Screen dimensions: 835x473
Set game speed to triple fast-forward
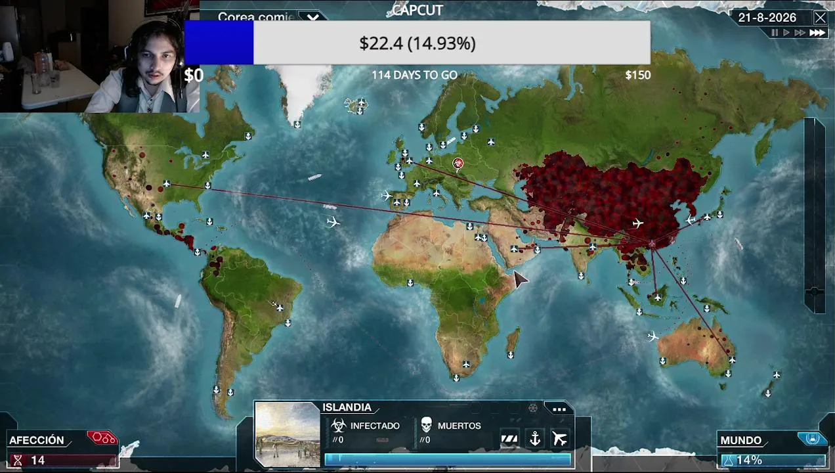[817, 33]
